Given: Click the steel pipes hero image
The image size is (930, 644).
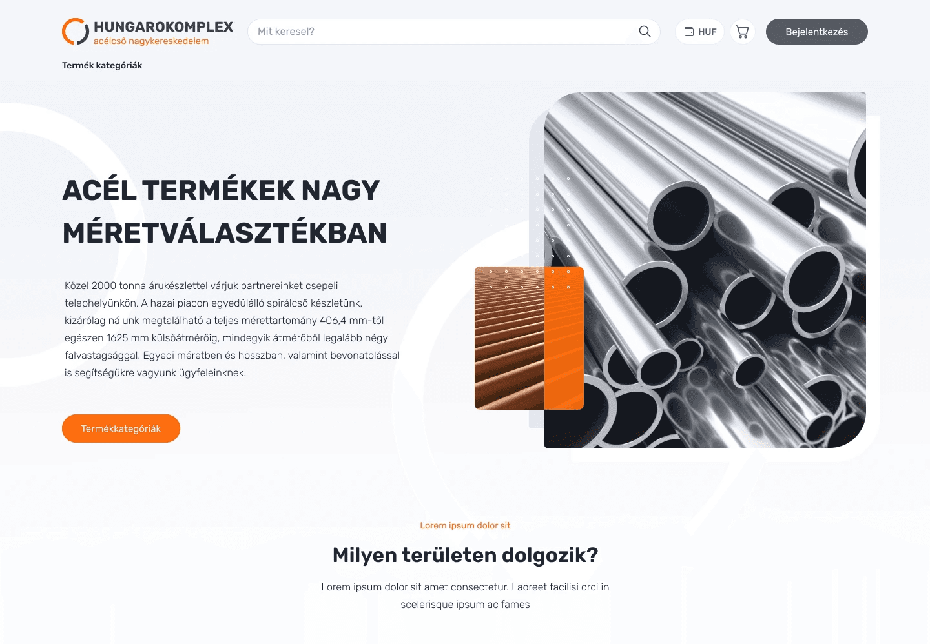Looking at the screenshot, I should click(705, 270).
